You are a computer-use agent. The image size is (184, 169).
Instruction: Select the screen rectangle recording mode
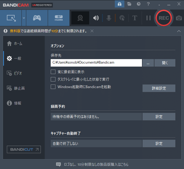[11, 18]
